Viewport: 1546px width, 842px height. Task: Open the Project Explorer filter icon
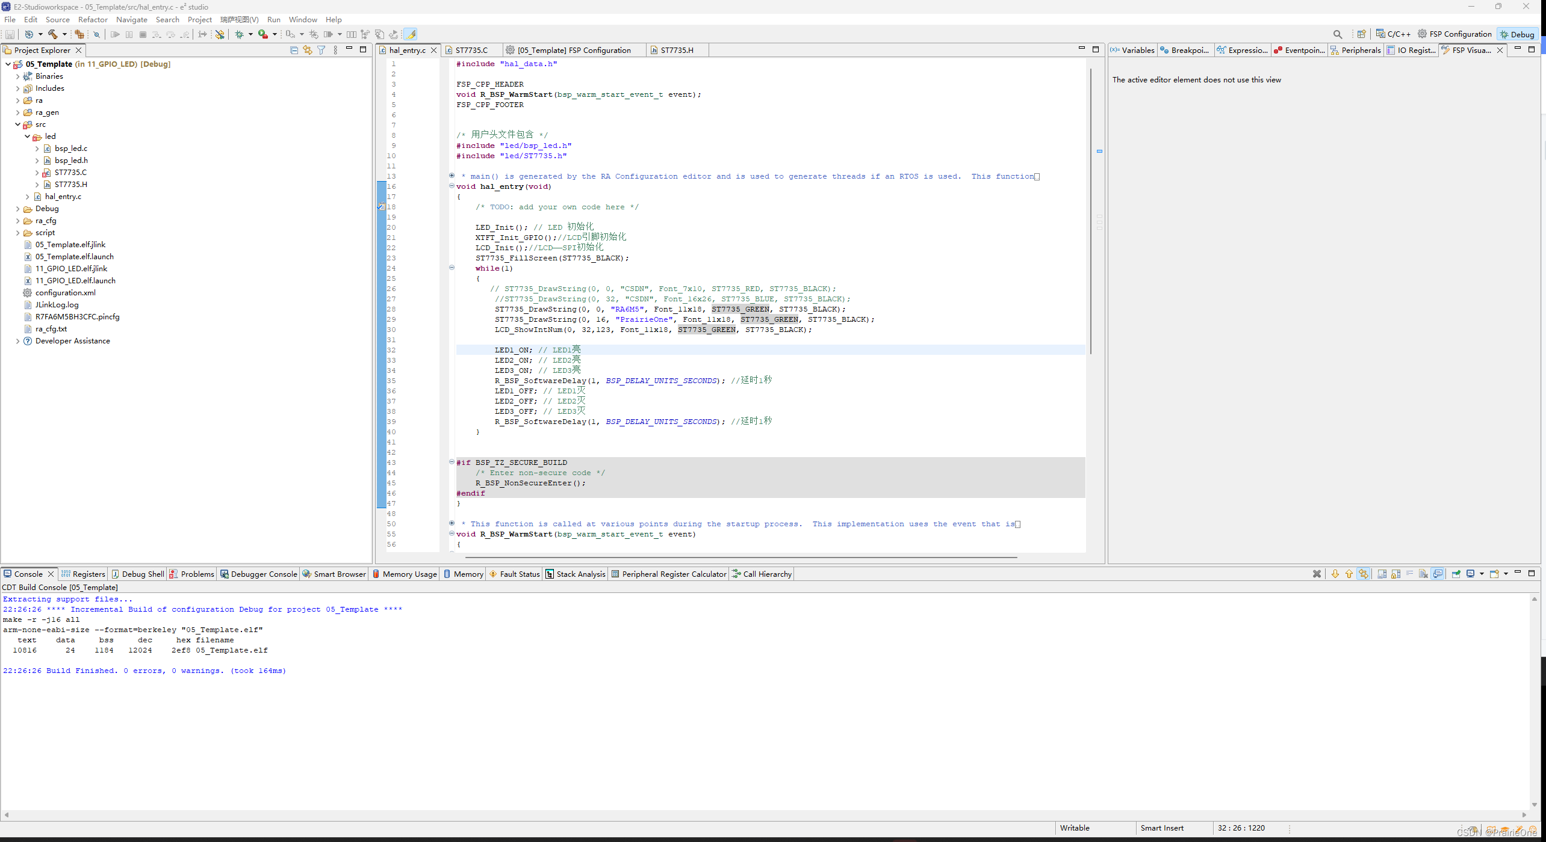(321, 50)
